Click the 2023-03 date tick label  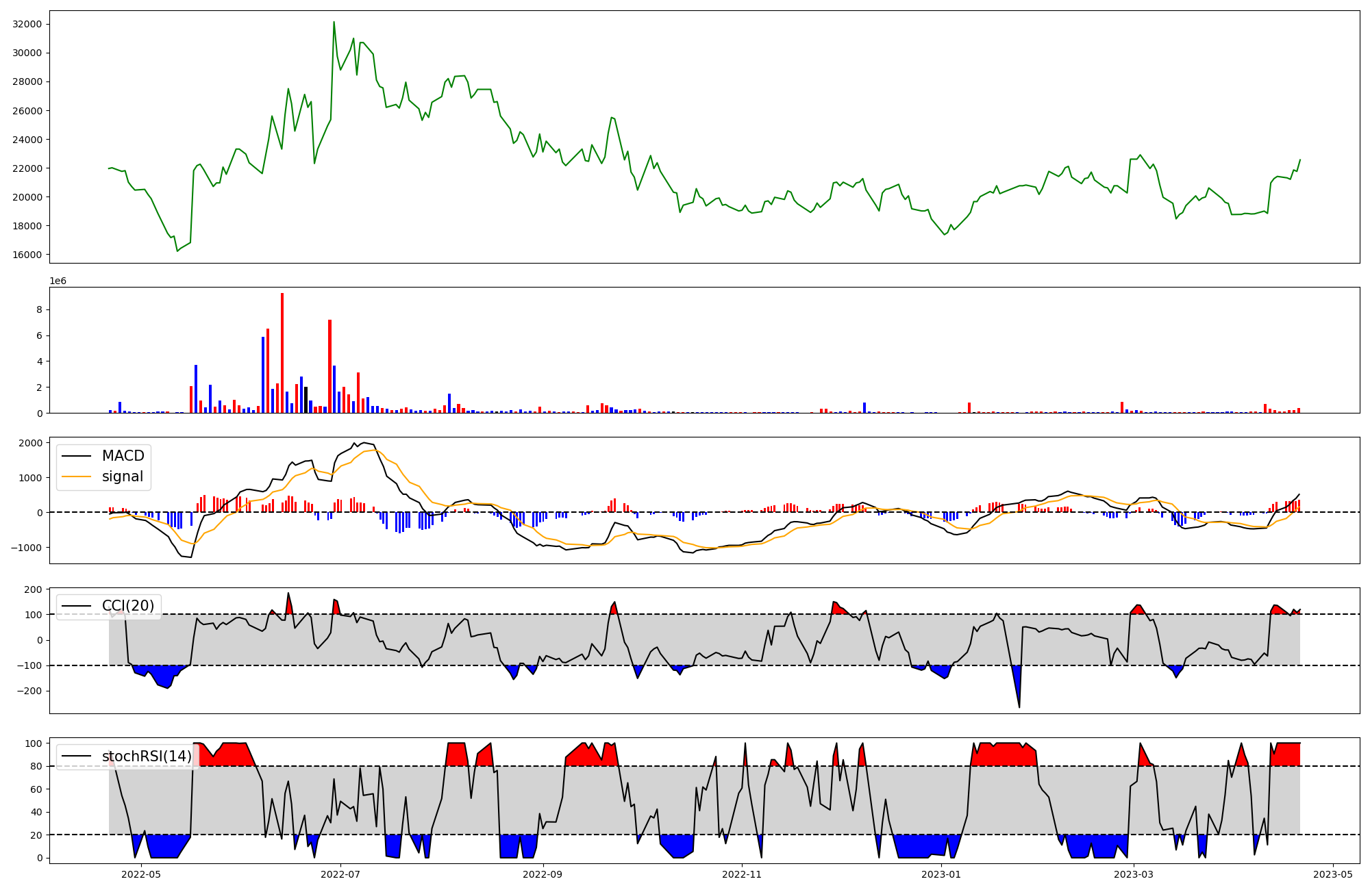point(1134,874)
